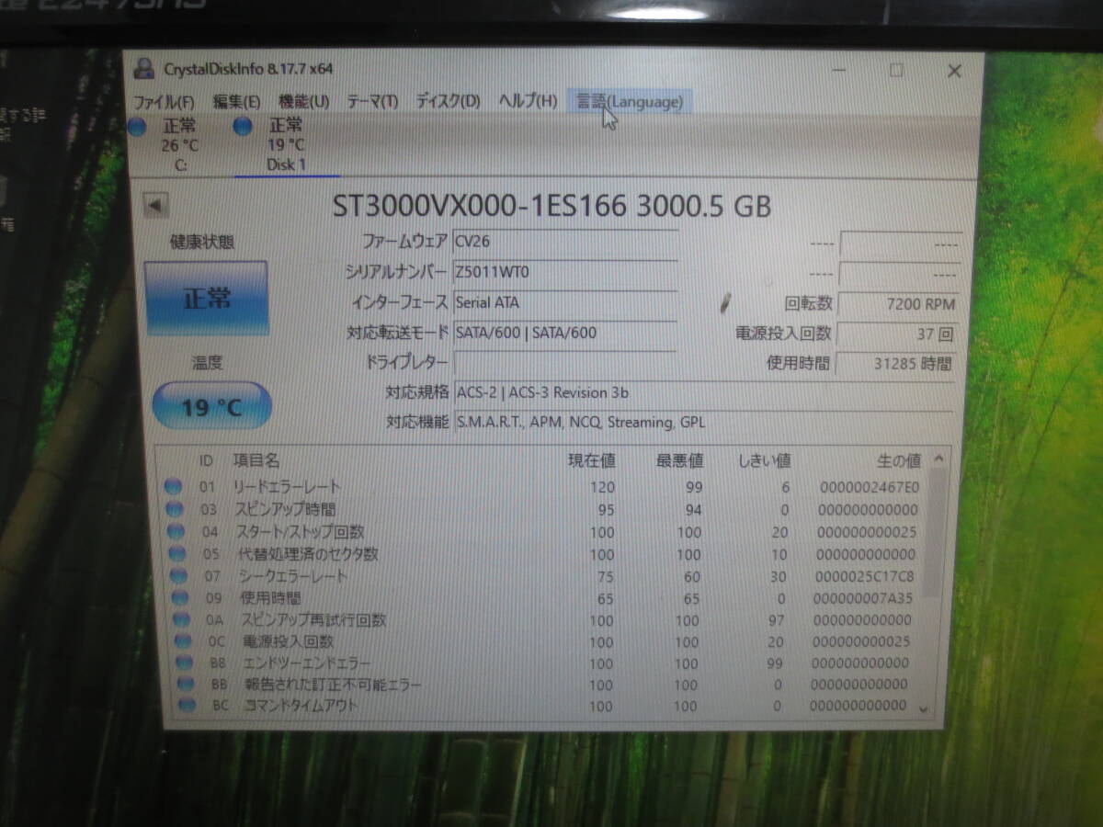Click the status orb of row 01 リードエラーレート
This screenshot has width=1103, height=827.
pos(174,487)
